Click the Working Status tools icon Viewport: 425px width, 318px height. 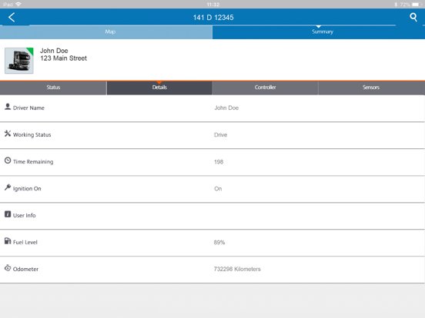pyautogui.click(x=8, y=134)
